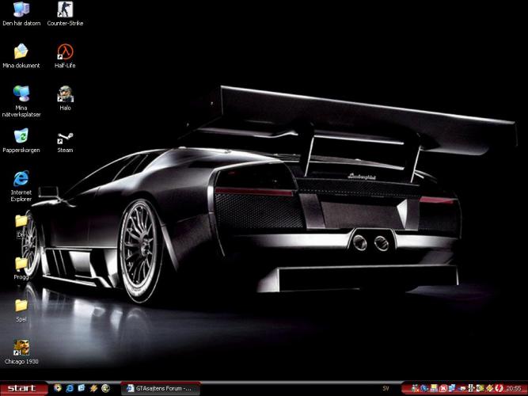Click the Winamp lightning bolt quick launch icon
The image size is (528, 396).
(x=93, y=388)
